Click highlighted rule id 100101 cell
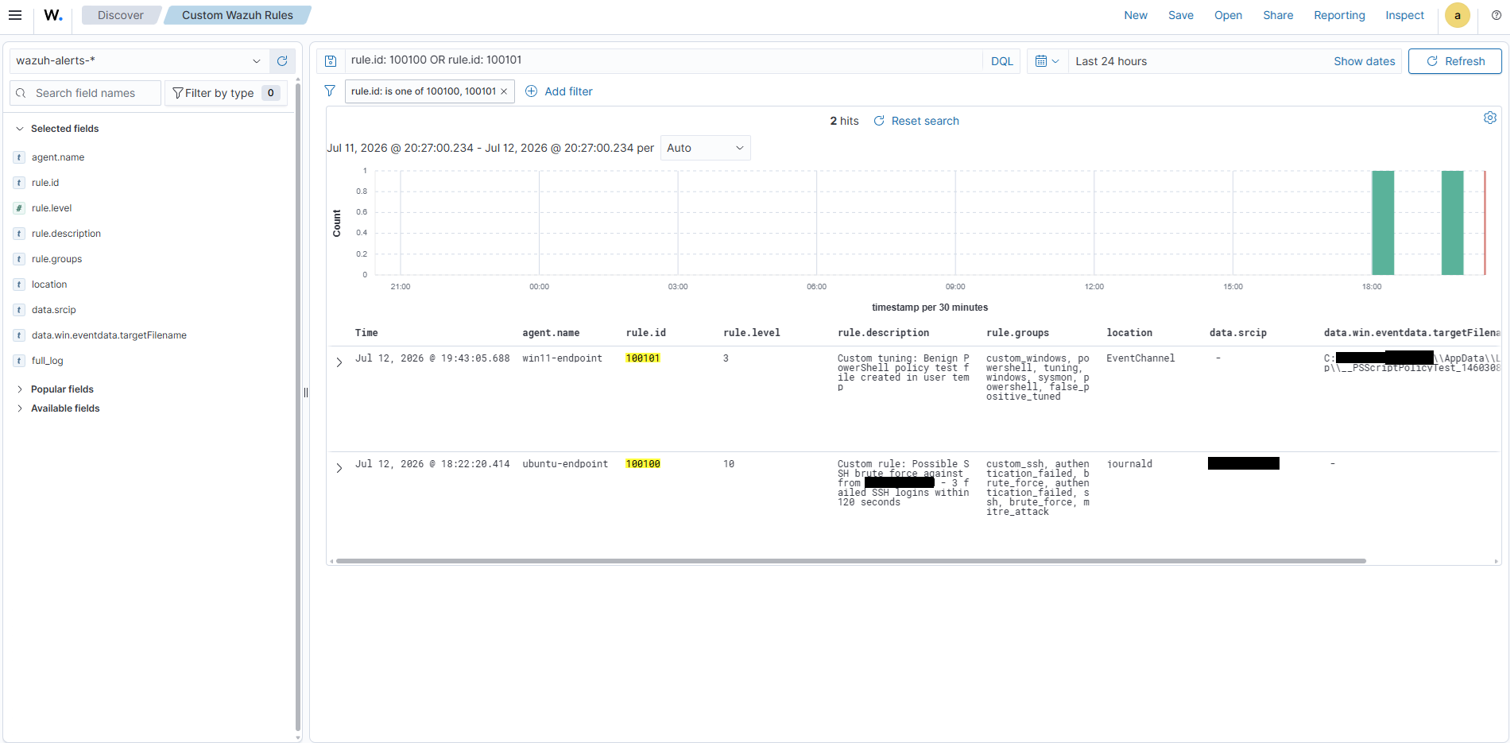The image size is (1510, 743). 643,358
